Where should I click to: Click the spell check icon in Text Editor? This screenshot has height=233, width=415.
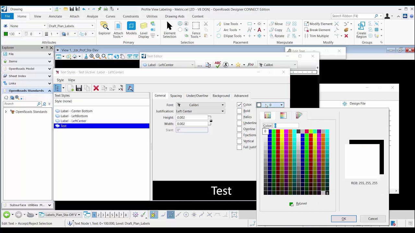point(218,65)
